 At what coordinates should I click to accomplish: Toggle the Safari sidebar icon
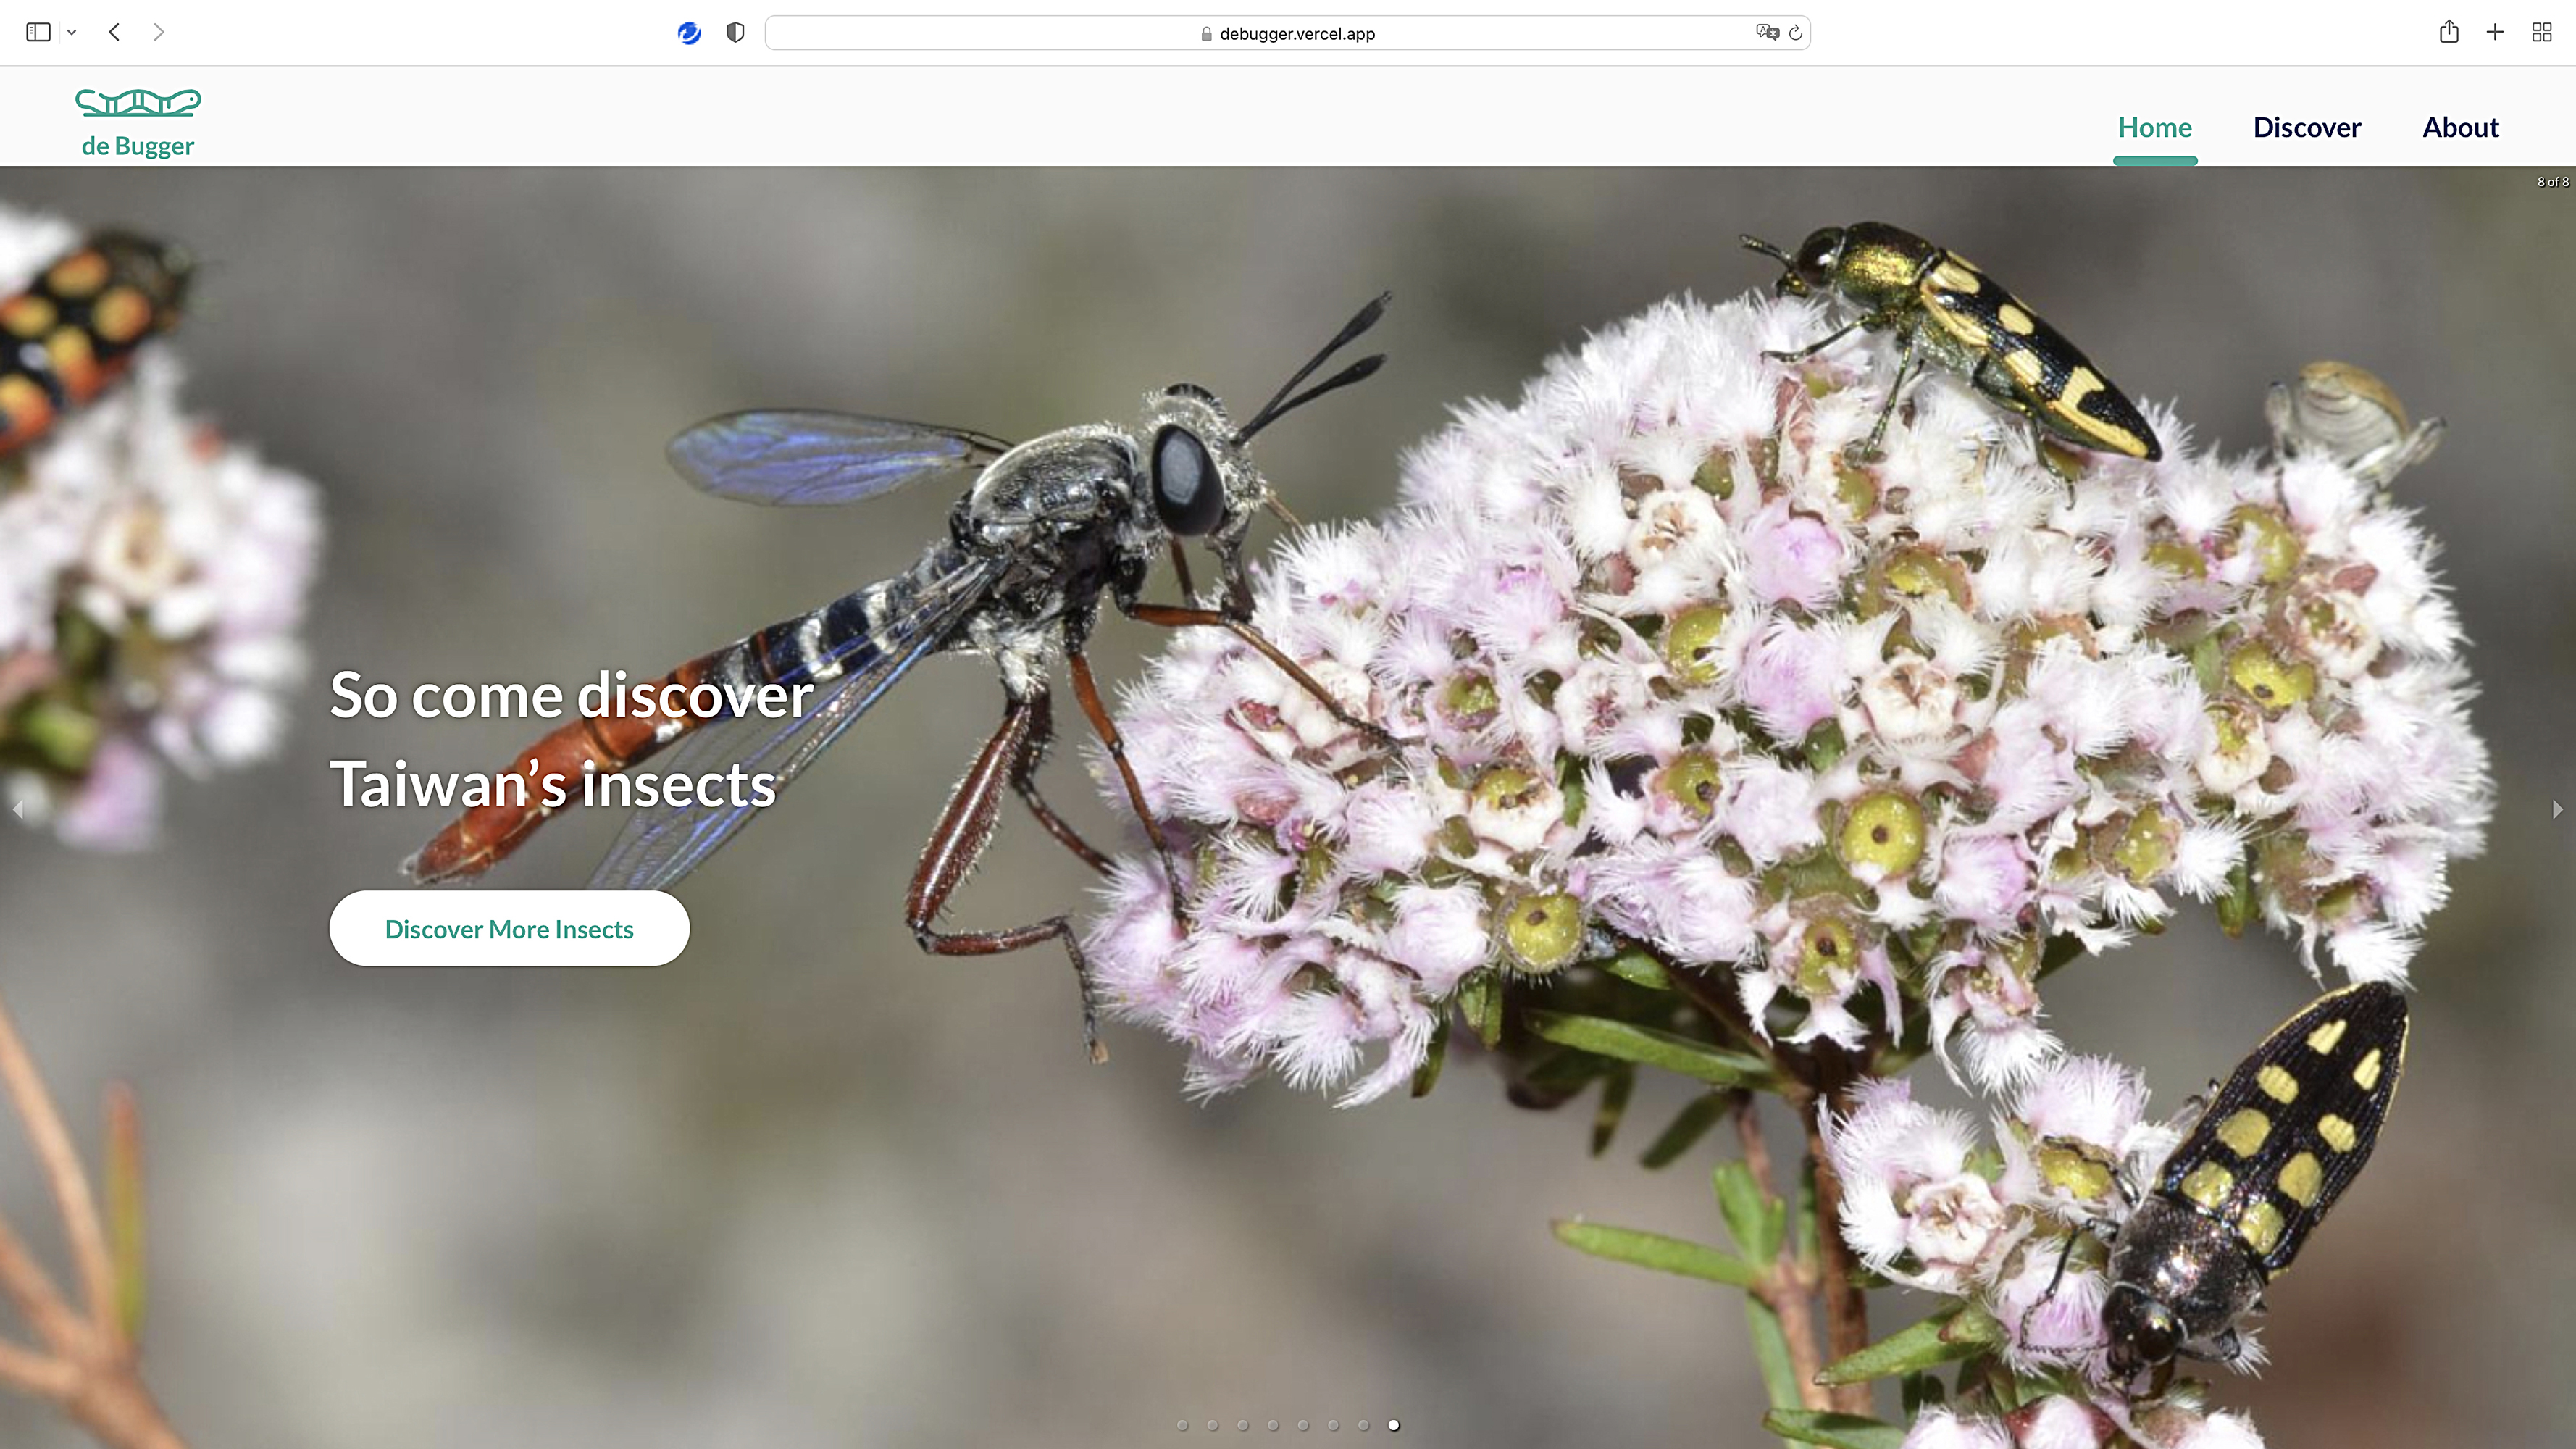click(38, 32)
